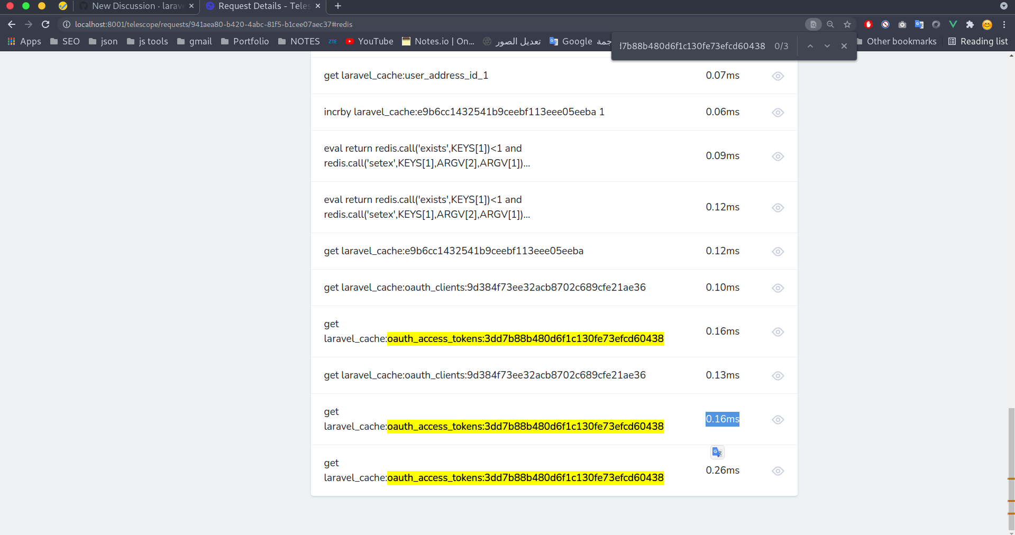This screenshot has width=1015, height=535.
Task: Show details of the incrby query
Action: 778,112
